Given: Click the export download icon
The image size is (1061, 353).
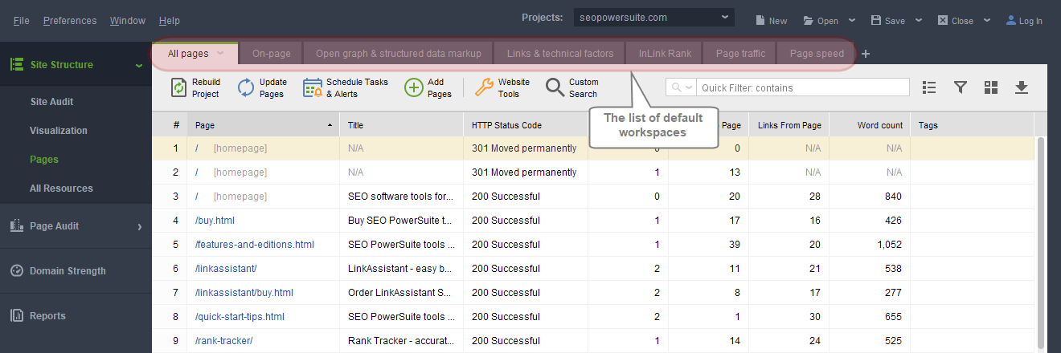Looking at the screenshot, I should click(1022, 87).
